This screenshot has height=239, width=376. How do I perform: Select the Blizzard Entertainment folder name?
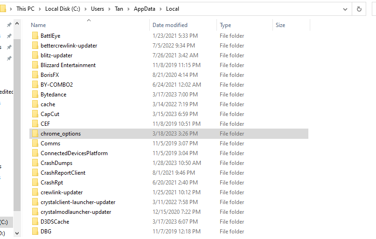[x=68, y=65]
